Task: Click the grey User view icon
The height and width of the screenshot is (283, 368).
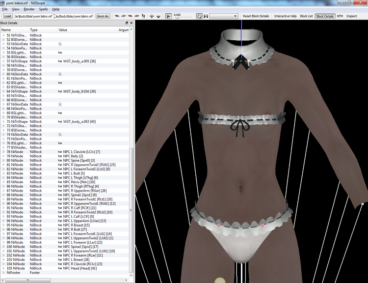Action: pyautogui.click(x=136, y=16)
